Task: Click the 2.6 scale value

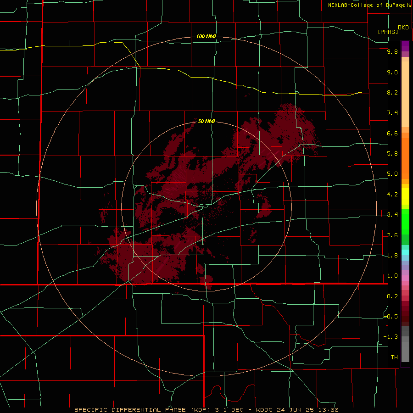Action: coord(392,235)
